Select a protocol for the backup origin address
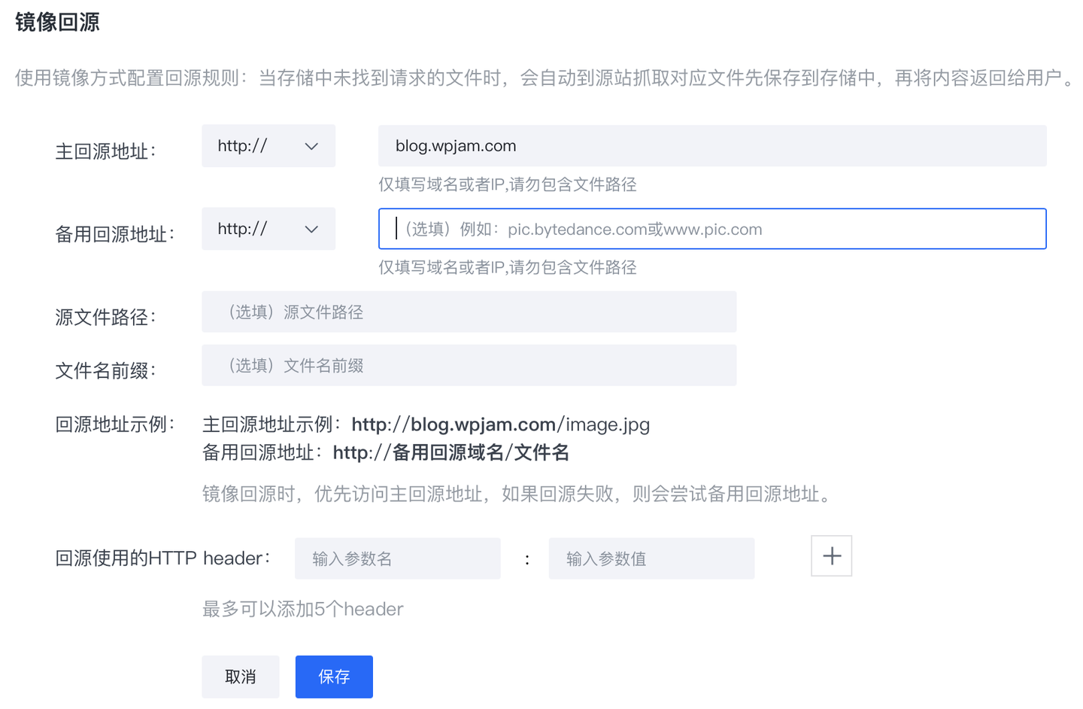The image size is (1083, 709). 268,229
